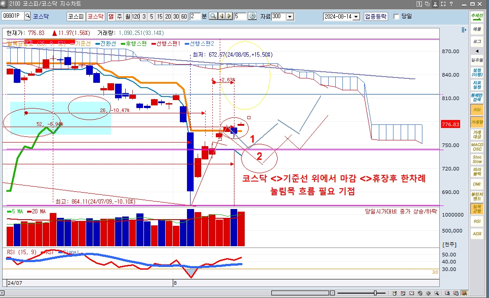Click the bottom toolbar crosshair icon
Screen dimensions: 489x298
pos(429,293)
